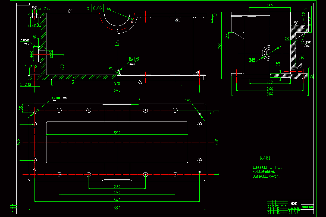Select the "c" tolerance symbol box

coord(87,8)
